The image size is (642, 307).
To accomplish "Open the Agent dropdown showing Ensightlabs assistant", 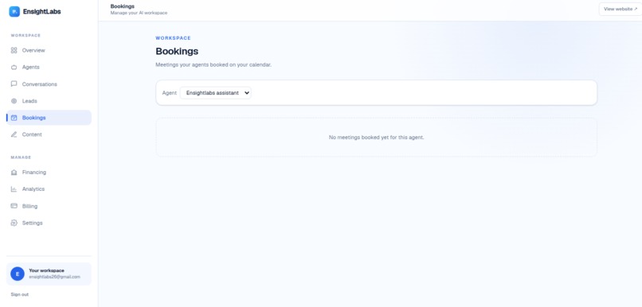I will [215, 93].
